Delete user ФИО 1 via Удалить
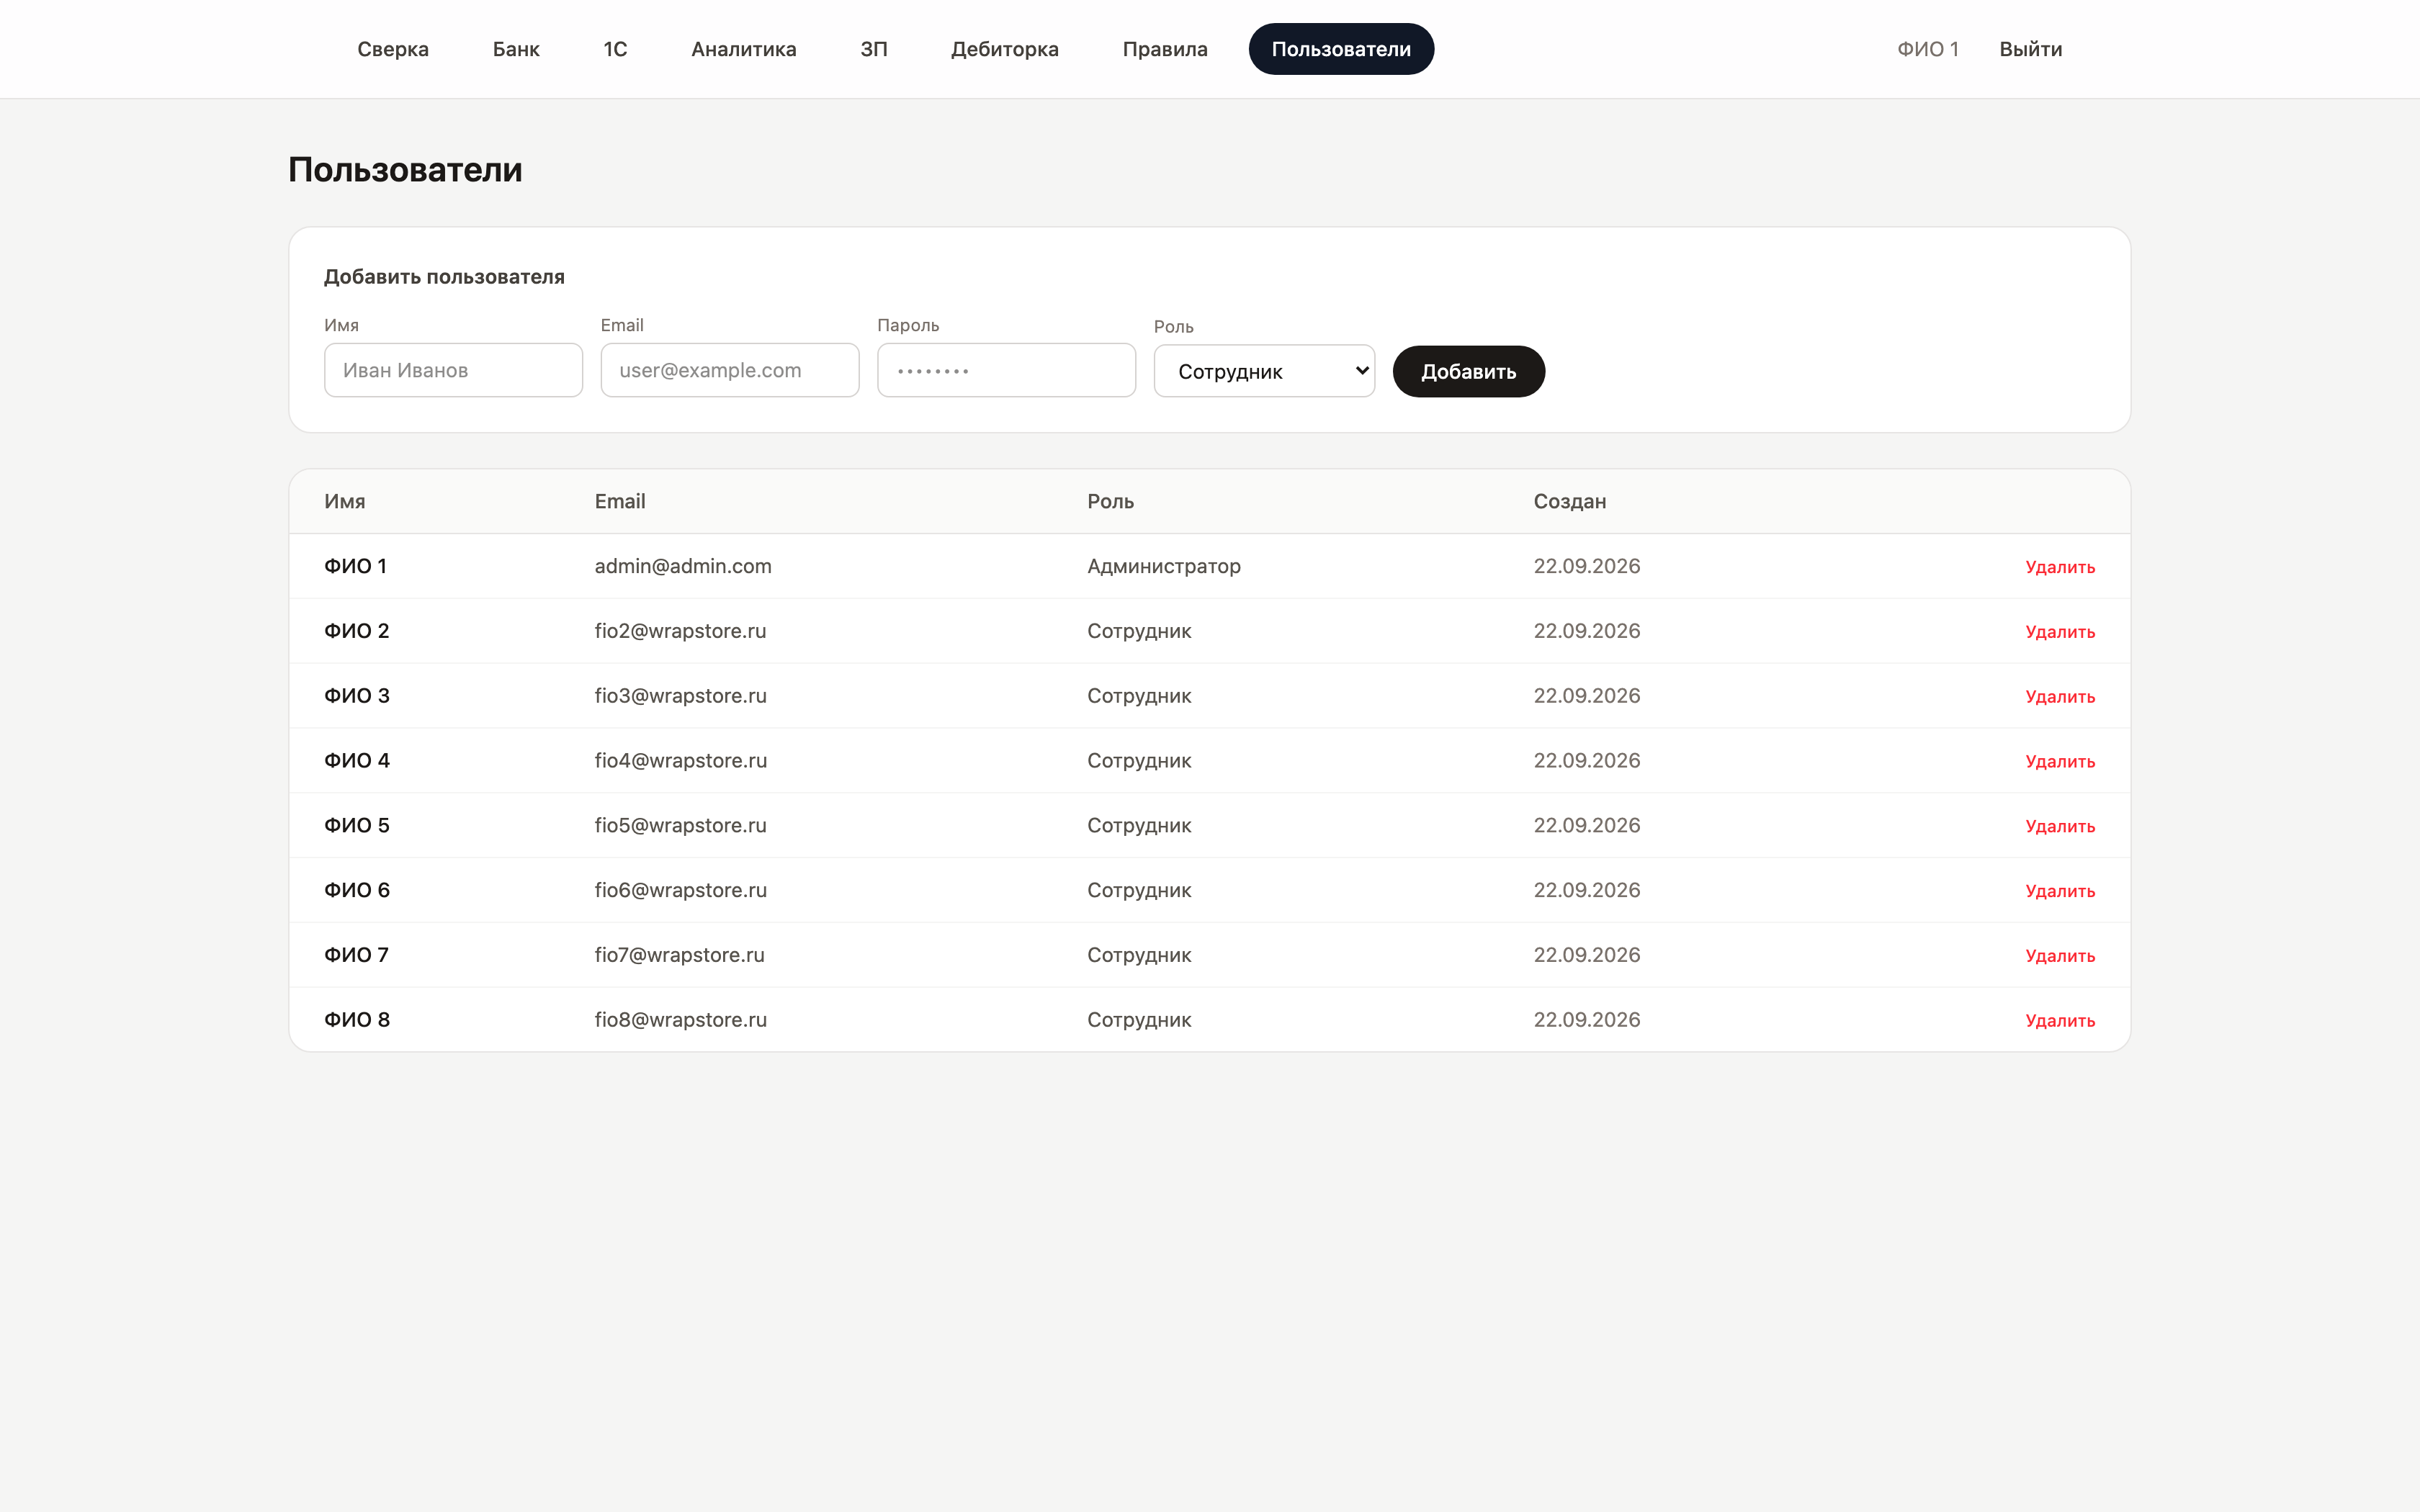This screenshot has height=1512, width=2420. (x=2060, y=567)
